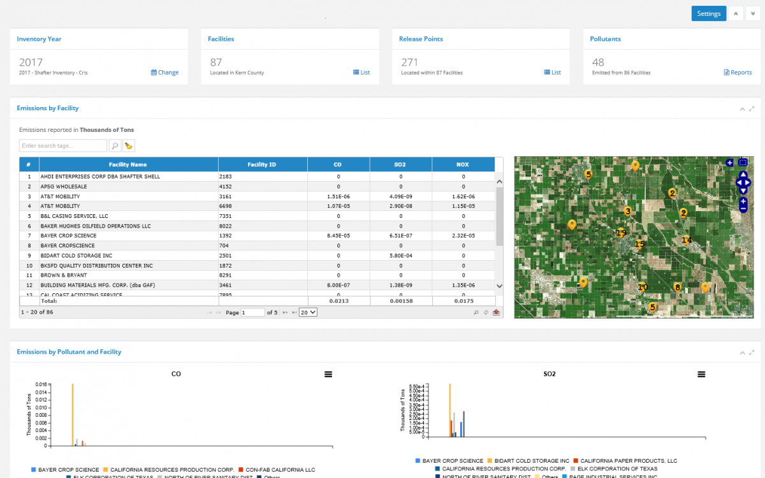Go to last table page

(x=294, y=312)
